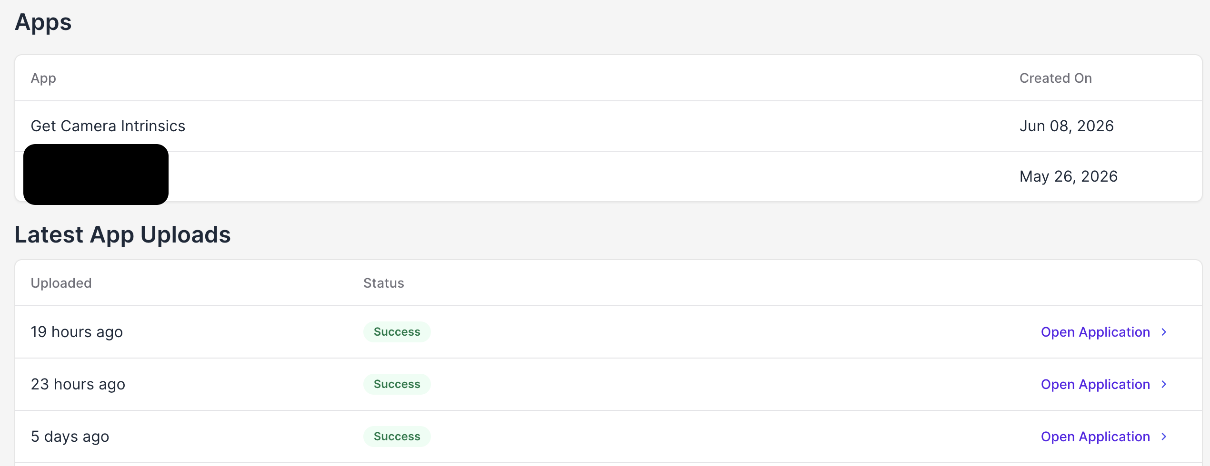Open the Get Camera Intrinsics app
Screen dimensions: 1210x466
coord(108,126)
